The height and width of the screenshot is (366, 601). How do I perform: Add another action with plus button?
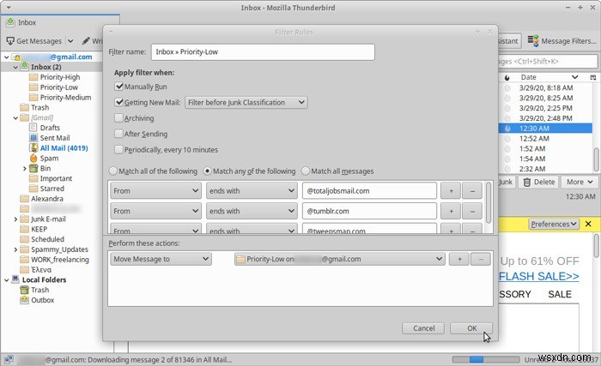pos(458,259)
